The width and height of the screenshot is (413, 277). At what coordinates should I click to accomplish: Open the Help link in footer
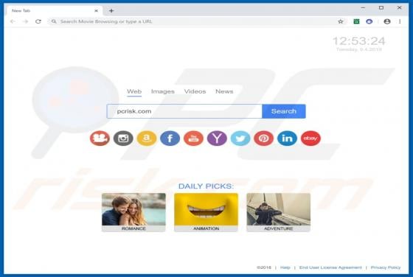tap(285, 267)
